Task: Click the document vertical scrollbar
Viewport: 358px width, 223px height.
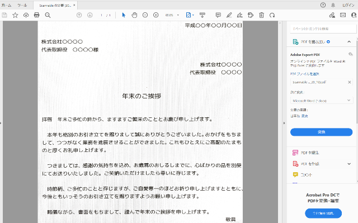Action: [280, 122]
